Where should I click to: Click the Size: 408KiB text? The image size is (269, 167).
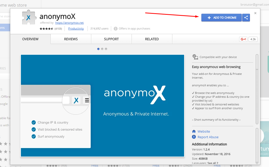[200, 159]
